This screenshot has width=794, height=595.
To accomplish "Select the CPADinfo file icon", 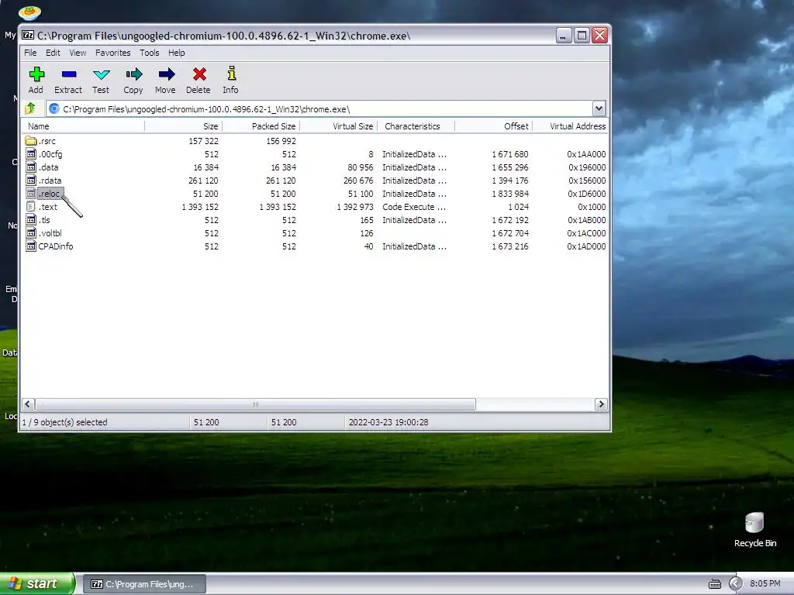I will [31, 246].
